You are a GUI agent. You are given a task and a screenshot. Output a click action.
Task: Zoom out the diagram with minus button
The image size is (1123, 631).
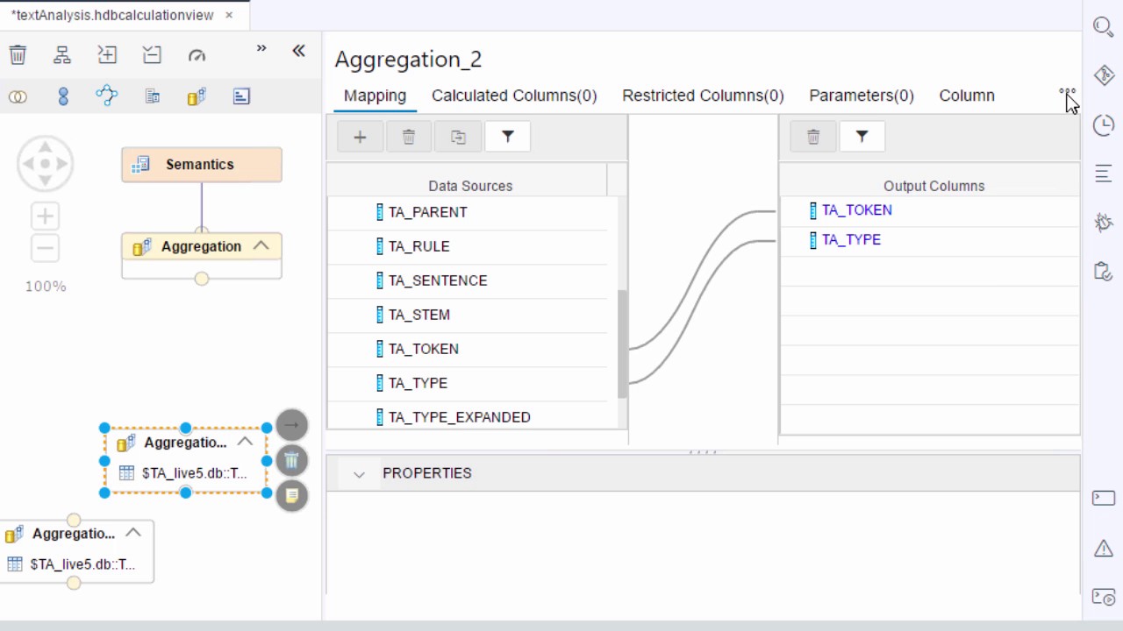[45, 248]
